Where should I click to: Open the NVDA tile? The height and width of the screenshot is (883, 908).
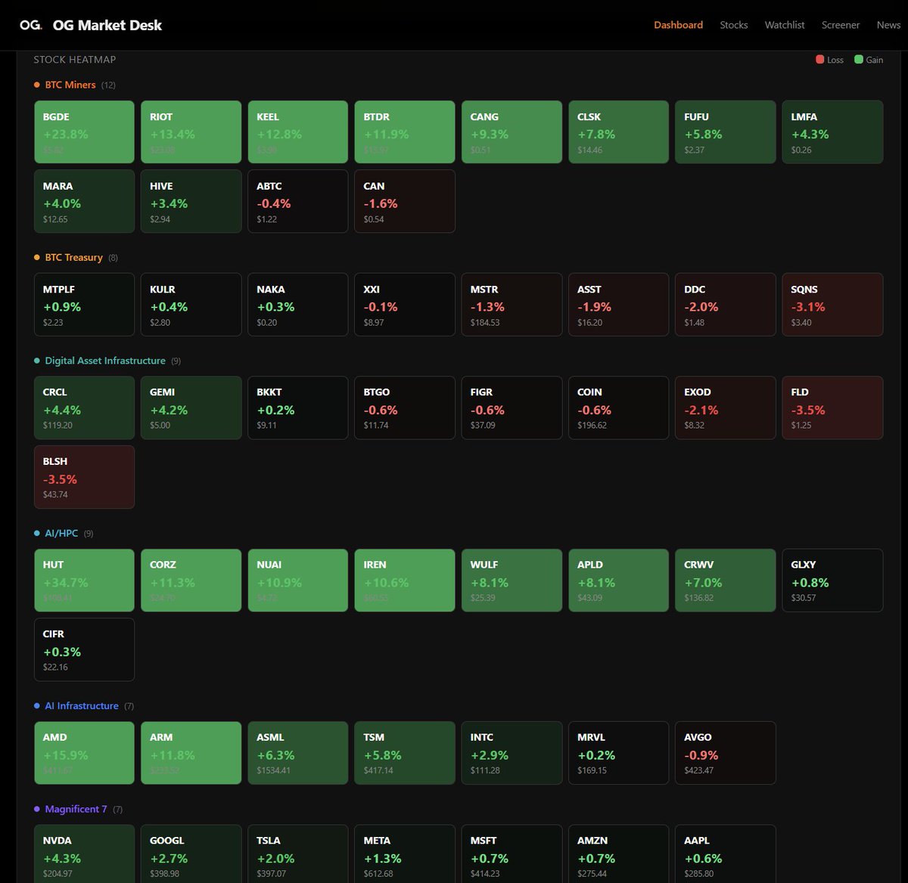click(84, 854)
